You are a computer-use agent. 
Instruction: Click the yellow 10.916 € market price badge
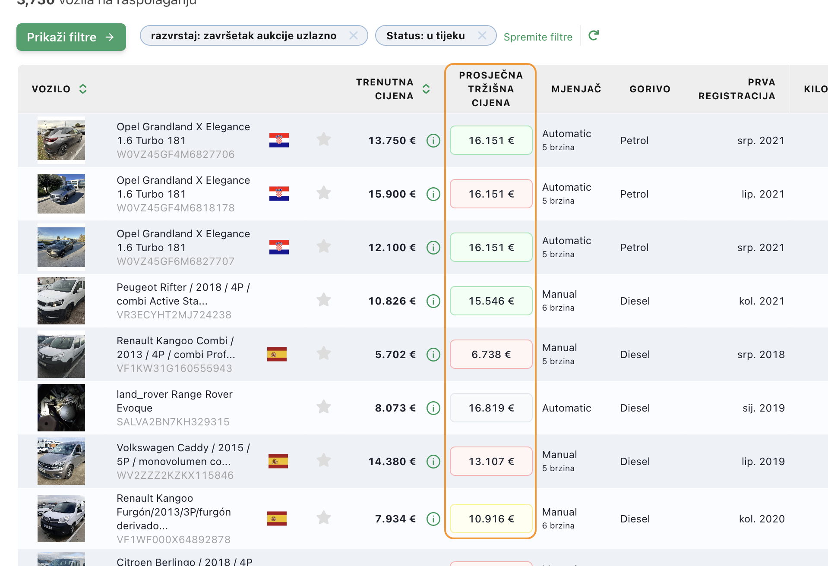491,519
